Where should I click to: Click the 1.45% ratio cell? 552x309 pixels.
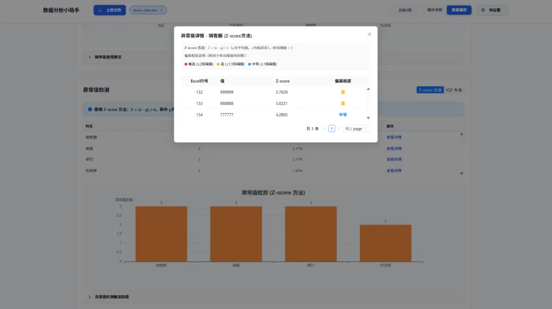tap(297, 171)
